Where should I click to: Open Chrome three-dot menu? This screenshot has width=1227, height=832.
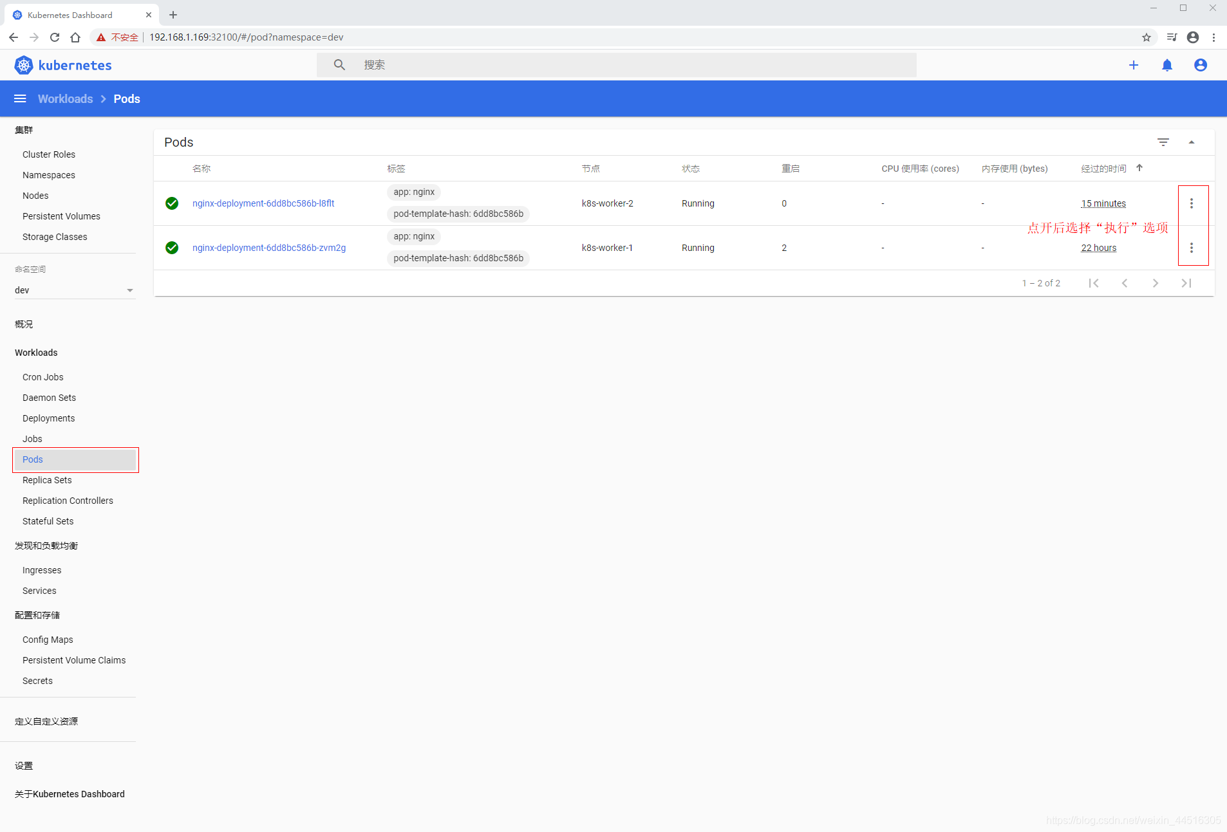(x=1213, y=37)
